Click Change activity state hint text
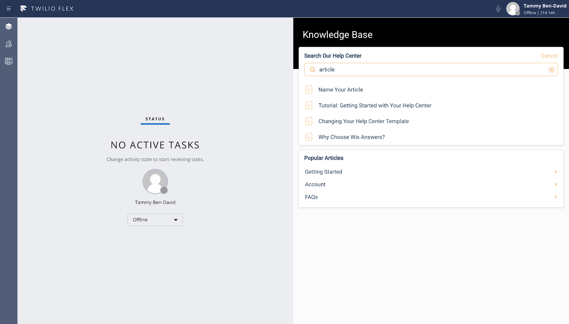 point(155,160)
